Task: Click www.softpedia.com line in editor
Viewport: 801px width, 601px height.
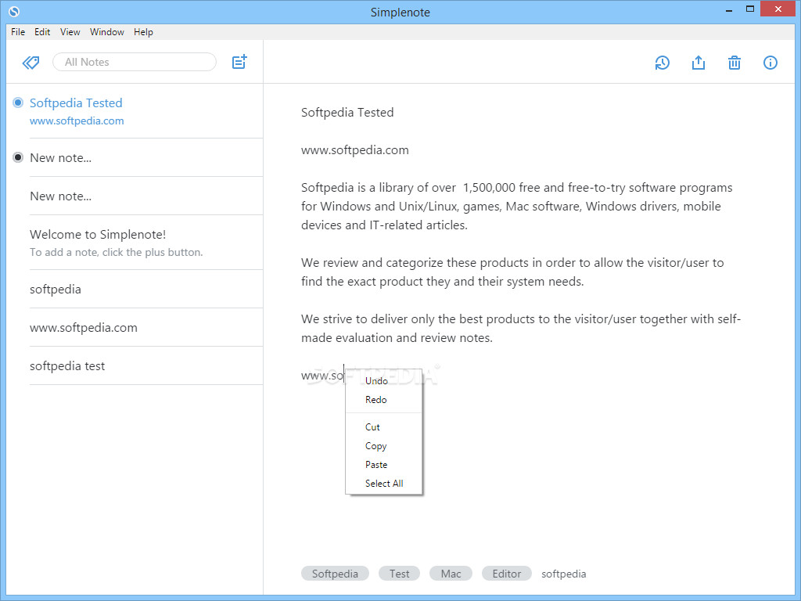Action: pyautogui.click(x=355, y=150)
